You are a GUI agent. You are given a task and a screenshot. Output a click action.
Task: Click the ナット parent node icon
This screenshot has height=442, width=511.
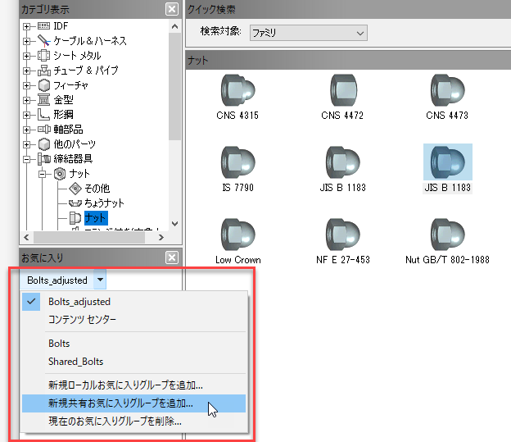point(60,174)
